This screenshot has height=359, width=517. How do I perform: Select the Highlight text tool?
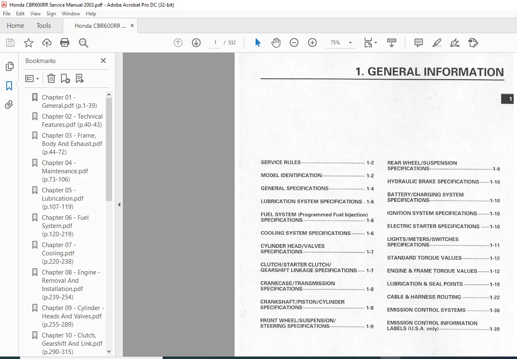click(437, 43)
